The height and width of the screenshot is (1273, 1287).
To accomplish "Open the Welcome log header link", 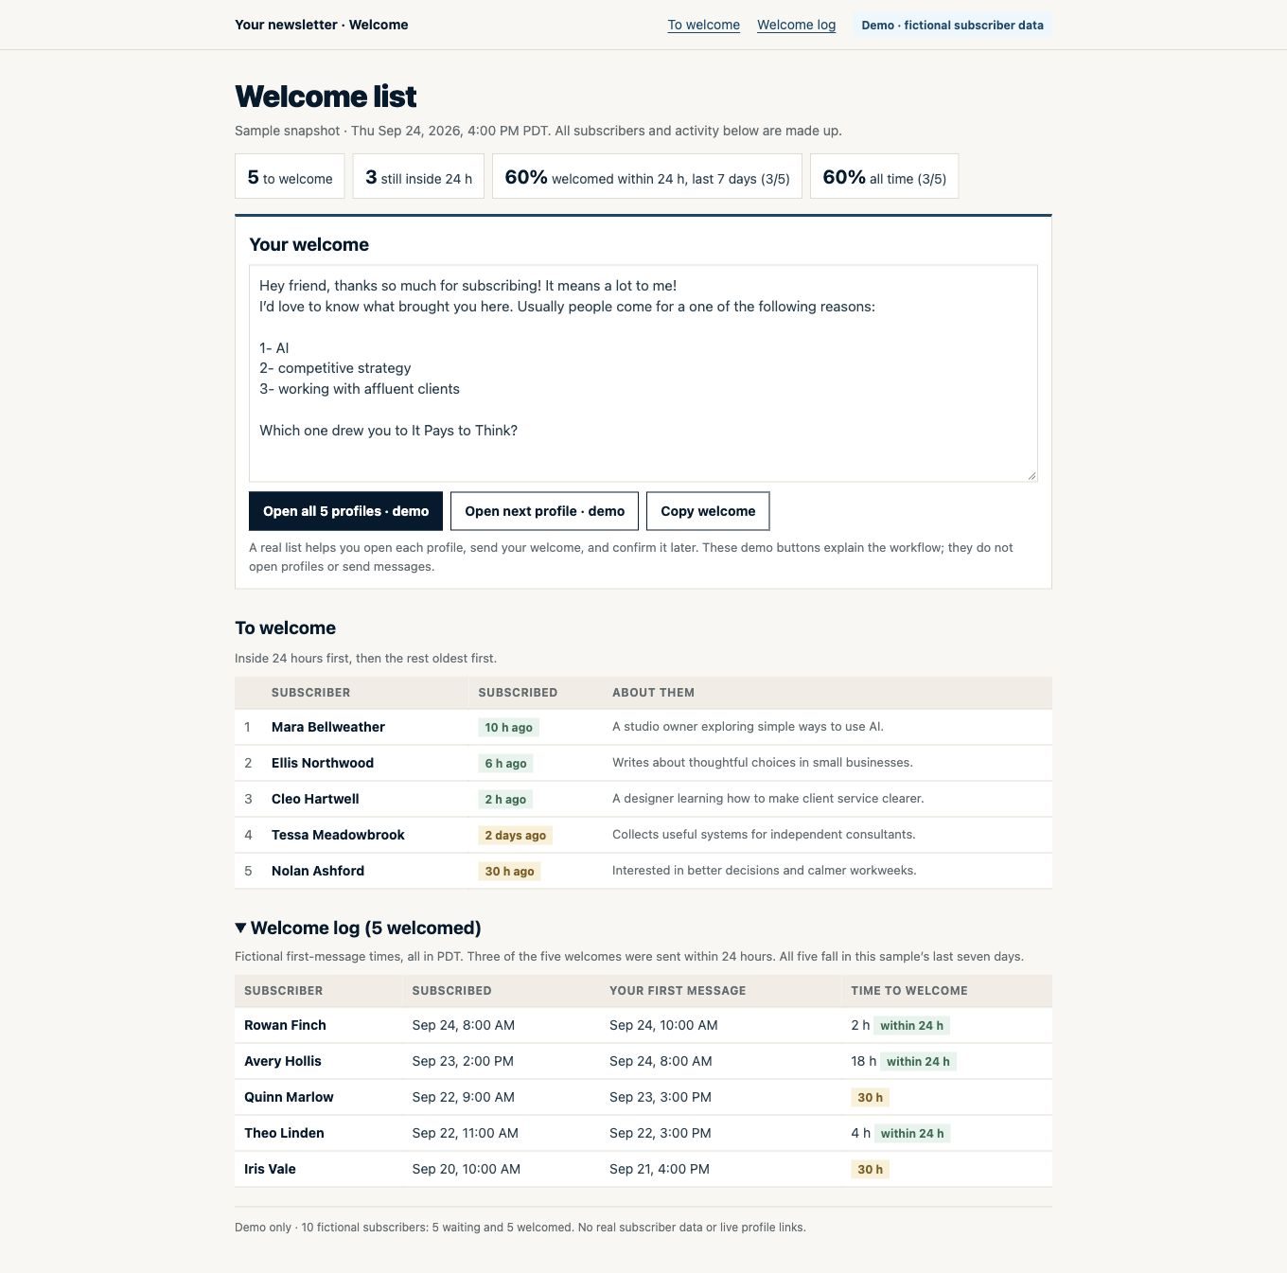I will [x=796, y=26].
